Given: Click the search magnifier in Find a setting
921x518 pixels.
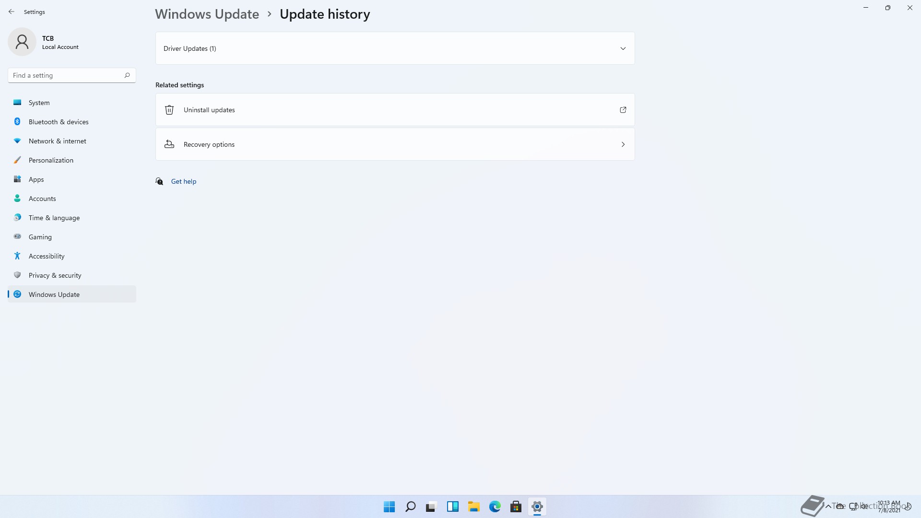Looking at the screenshot, I should point(127,75).
